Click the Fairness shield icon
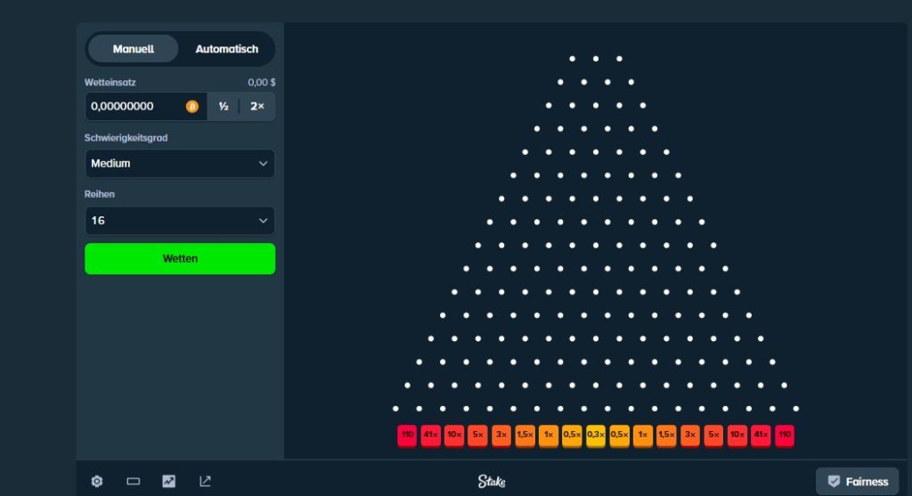 (x=834, y=482)
